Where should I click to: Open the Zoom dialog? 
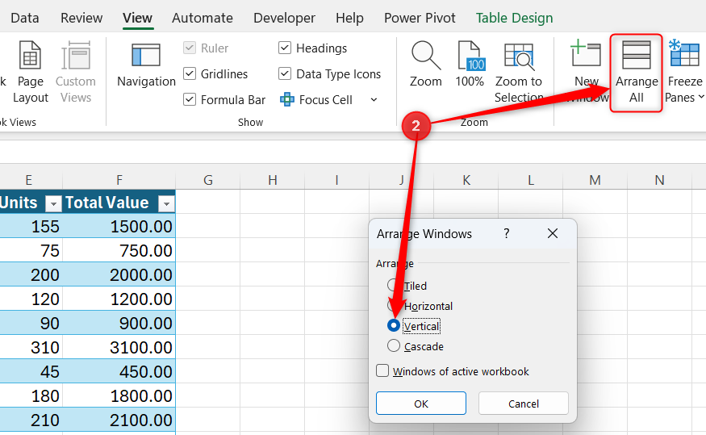click(x=425, y=65)
